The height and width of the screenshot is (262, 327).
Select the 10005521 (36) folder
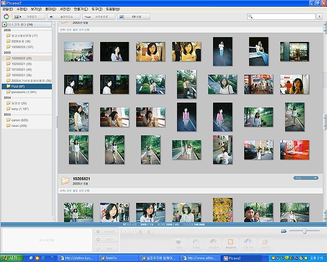coord(27,75)
